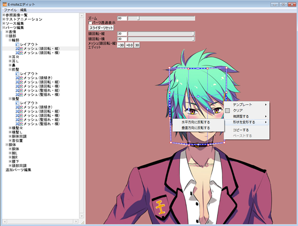Click the ズーム value field showing 80
Screen dimensions: 298x226
tap(122, 18)
